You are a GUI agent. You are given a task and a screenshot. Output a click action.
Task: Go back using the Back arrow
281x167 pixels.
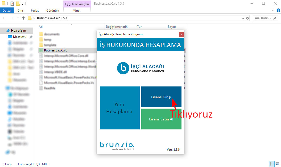pos(4,18)
